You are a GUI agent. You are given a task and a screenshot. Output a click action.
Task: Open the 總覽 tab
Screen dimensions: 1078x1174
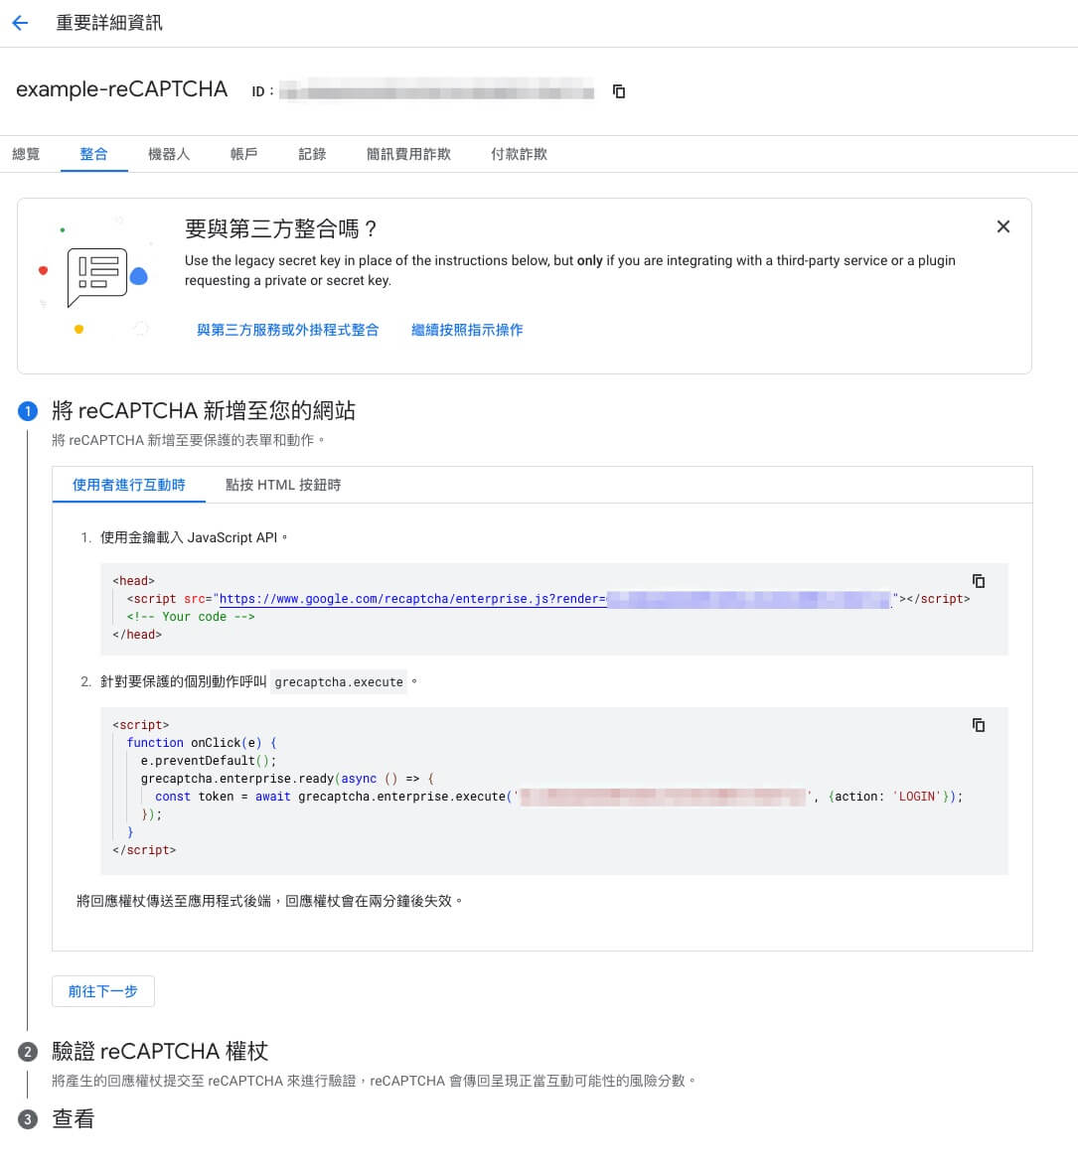click(26, 154)
